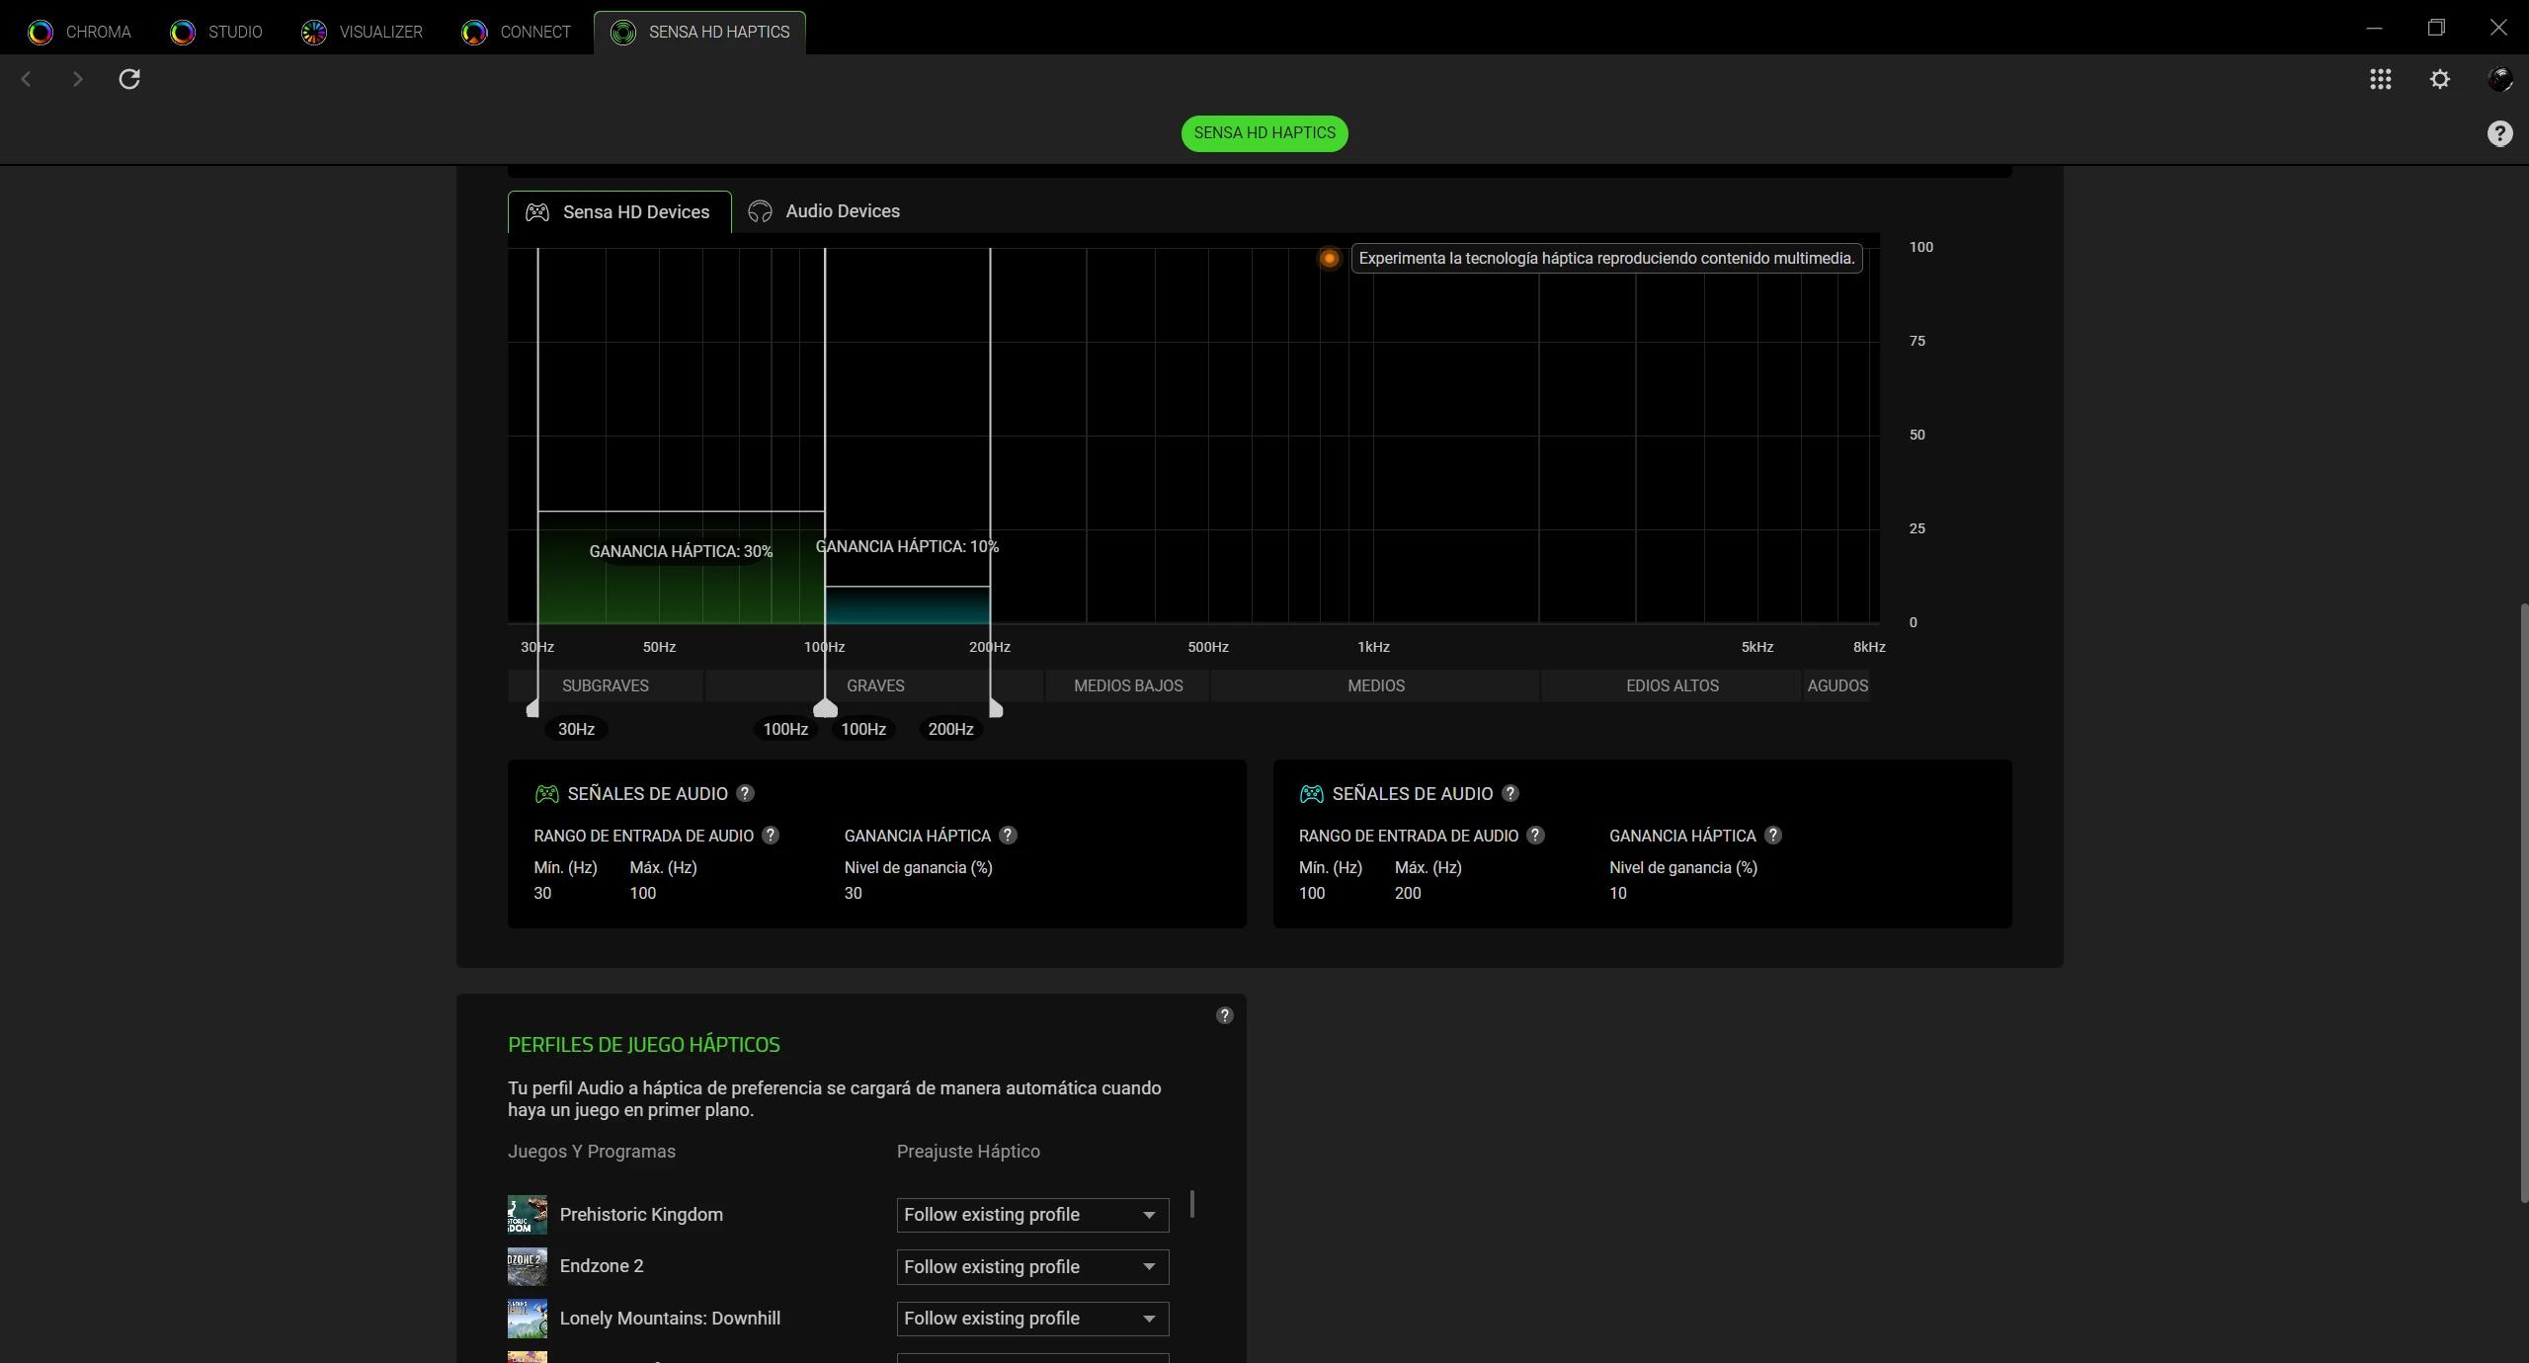Click the Prehistoric Kingdom game thumbnail
Screen dimensions: 2529x1363
click(x=528, y=1215)
